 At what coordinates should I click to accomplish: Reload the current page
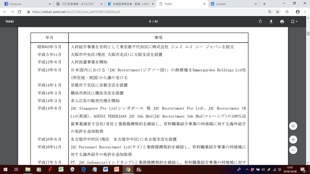point(19,12)
